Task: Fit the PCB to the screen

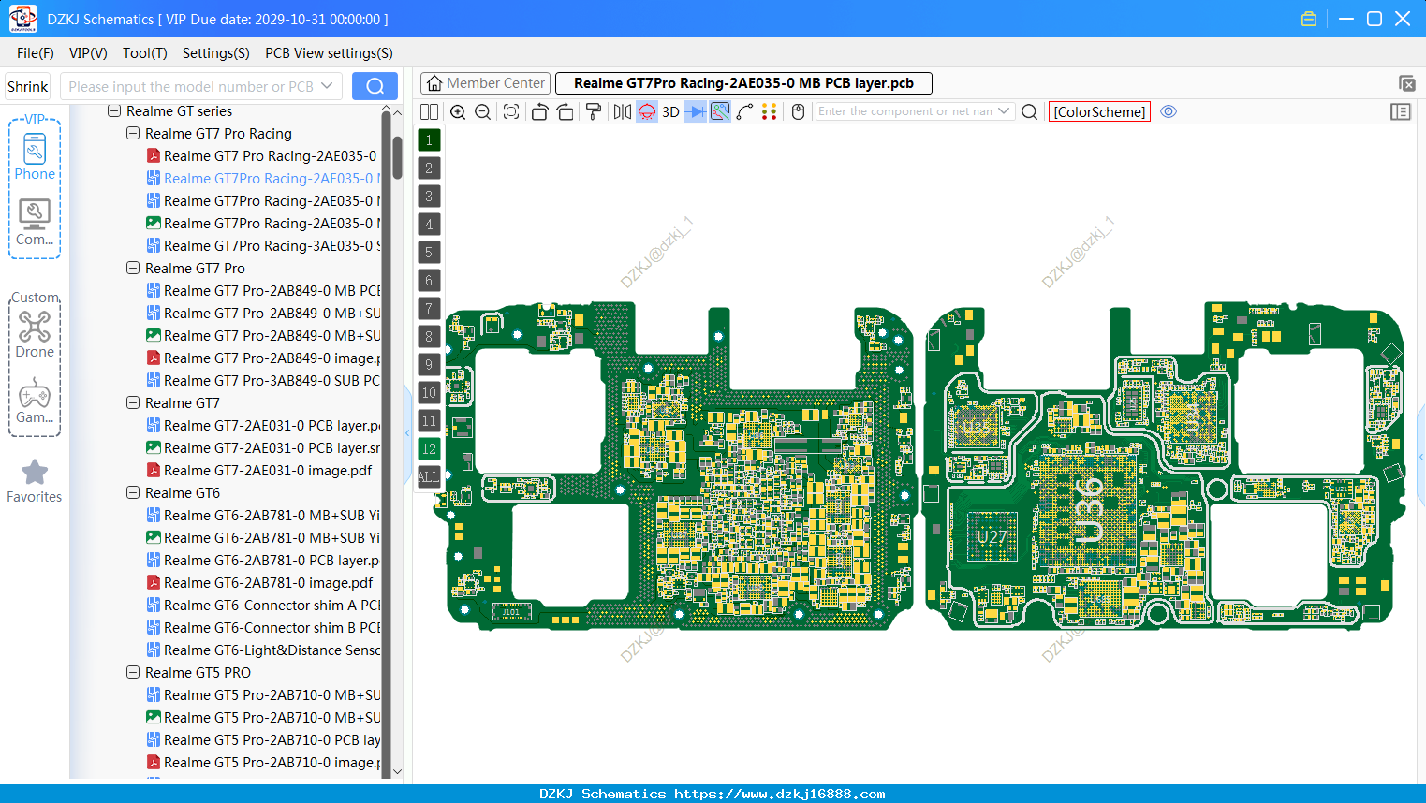Action: (511, 111)
